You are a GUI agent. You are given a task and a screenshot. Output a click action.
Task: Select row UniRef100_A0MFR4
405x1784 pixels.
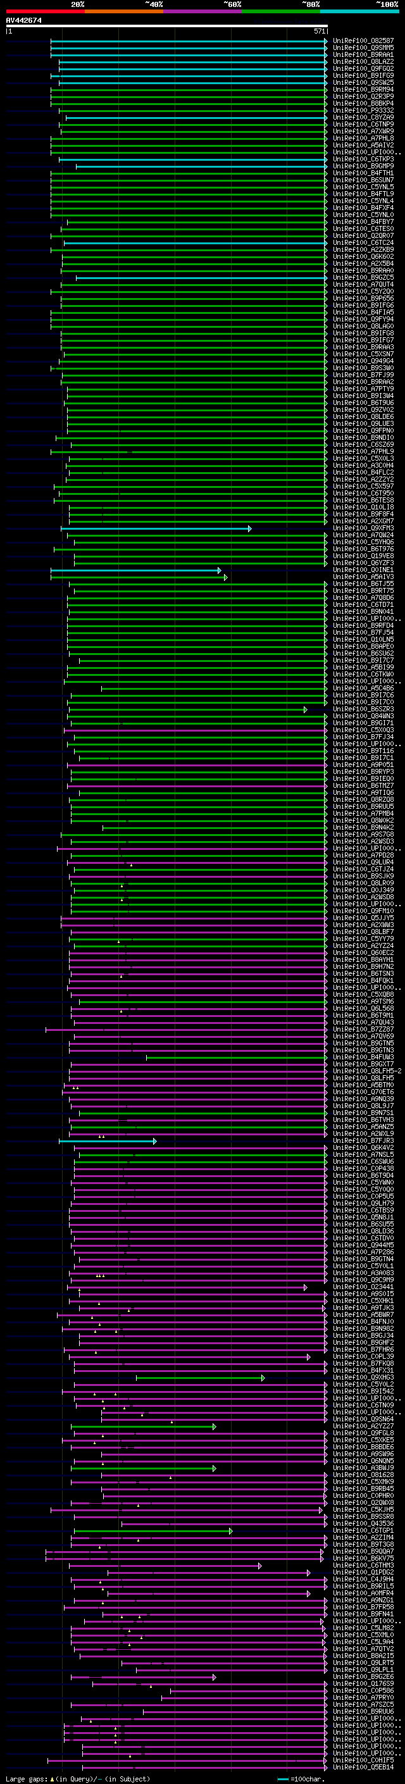tap(363, 1593)
